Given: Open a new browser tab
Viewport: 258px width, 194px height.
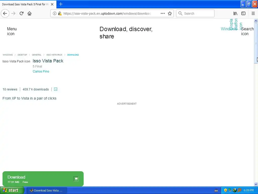Looking at the screenshot, I should click(61, 4).
